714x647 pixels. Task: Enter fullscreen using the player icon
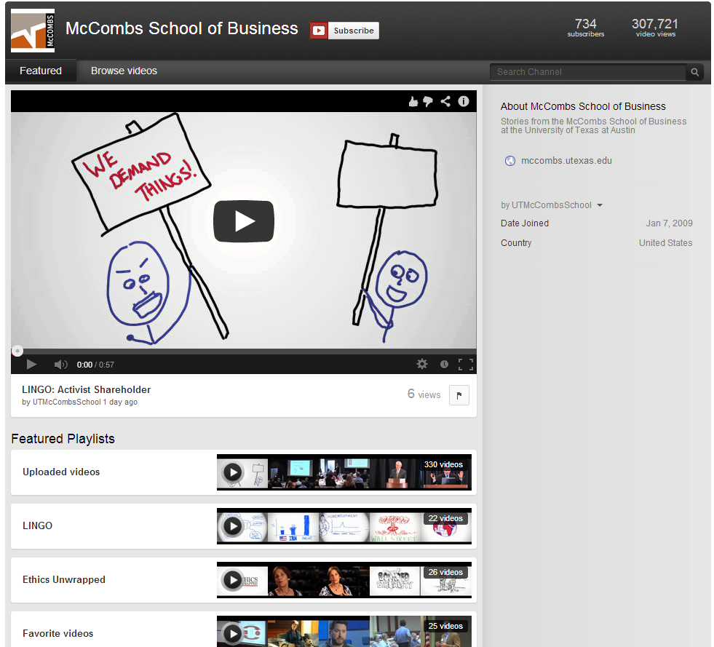point(467,364)
